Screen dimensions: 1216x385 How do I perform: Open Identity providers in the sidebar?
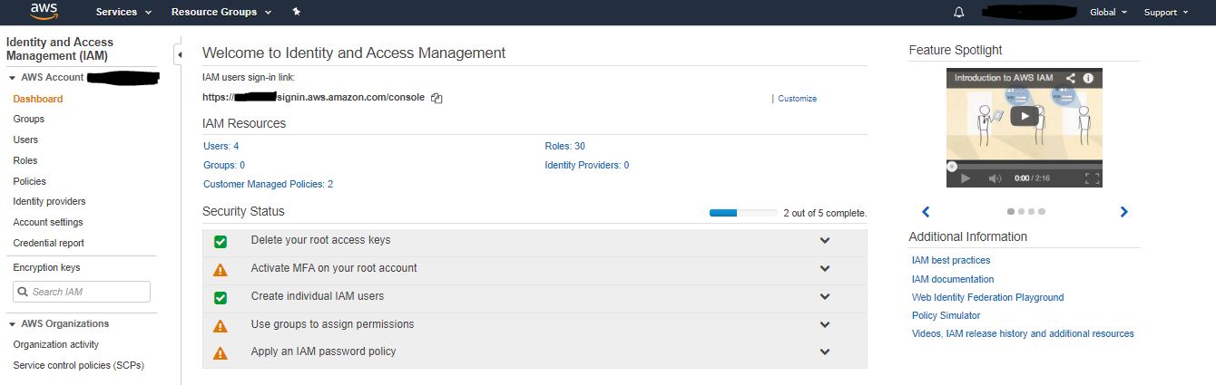(x=50, y=201)
